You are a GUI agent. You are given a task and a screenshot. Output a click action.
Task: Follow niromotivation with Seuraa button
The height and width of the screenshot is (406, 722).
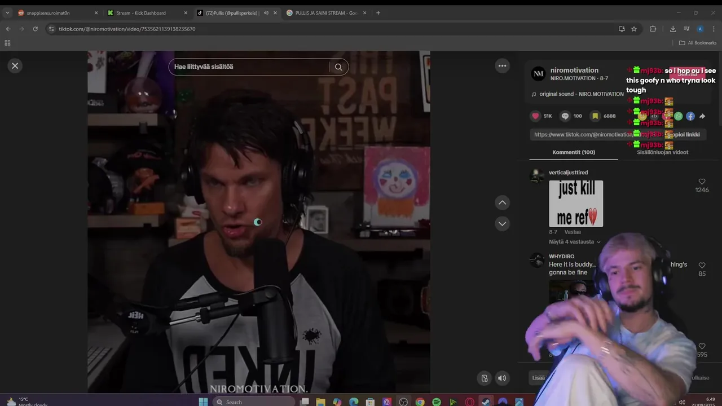[688, 74]
